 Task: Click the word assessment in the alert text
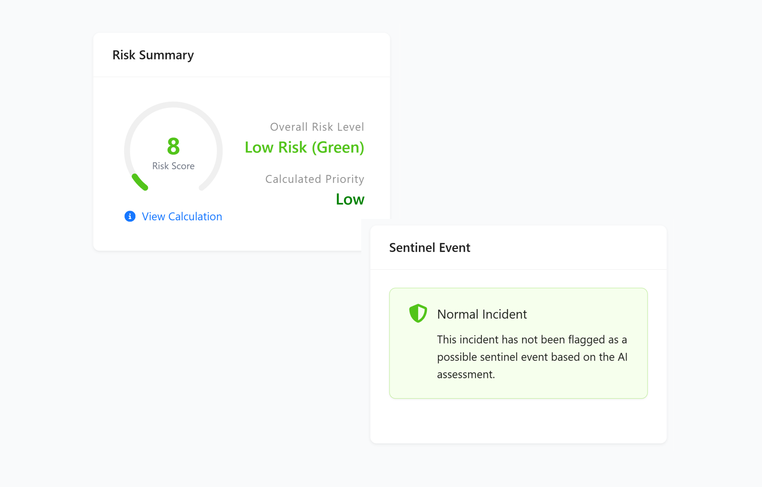(465, 374)
